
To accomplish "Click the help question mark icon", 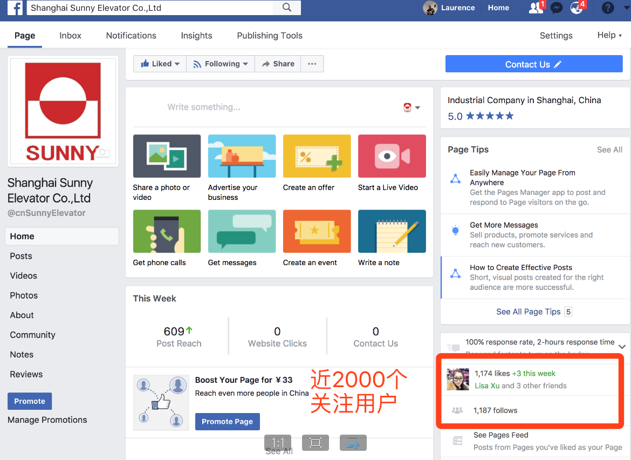I will click(608, 8).
